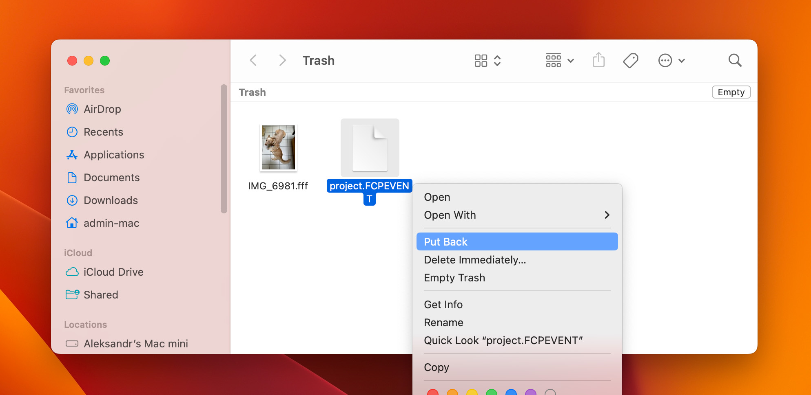Image resolution: width=811 pixels, height=395 pixels.
Task: Click the green full screen button
Action: tap(105, 61)
